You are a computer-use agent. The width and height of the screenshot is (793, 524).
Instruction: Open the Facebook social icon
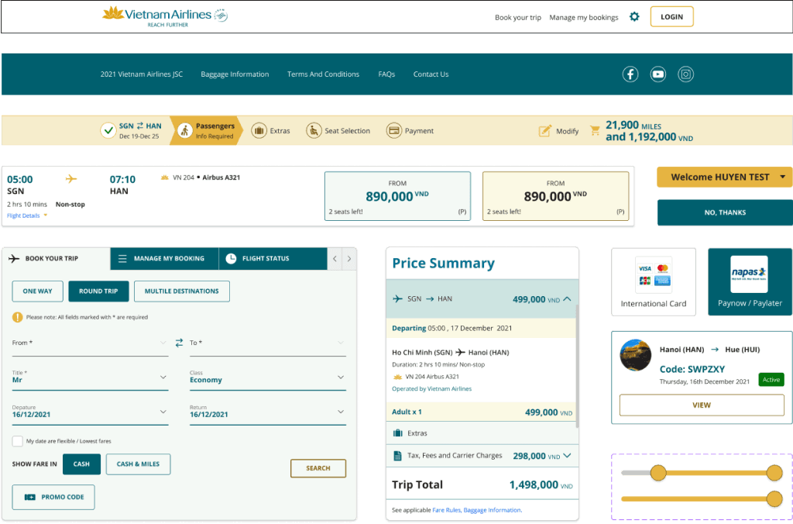[630, 74]
